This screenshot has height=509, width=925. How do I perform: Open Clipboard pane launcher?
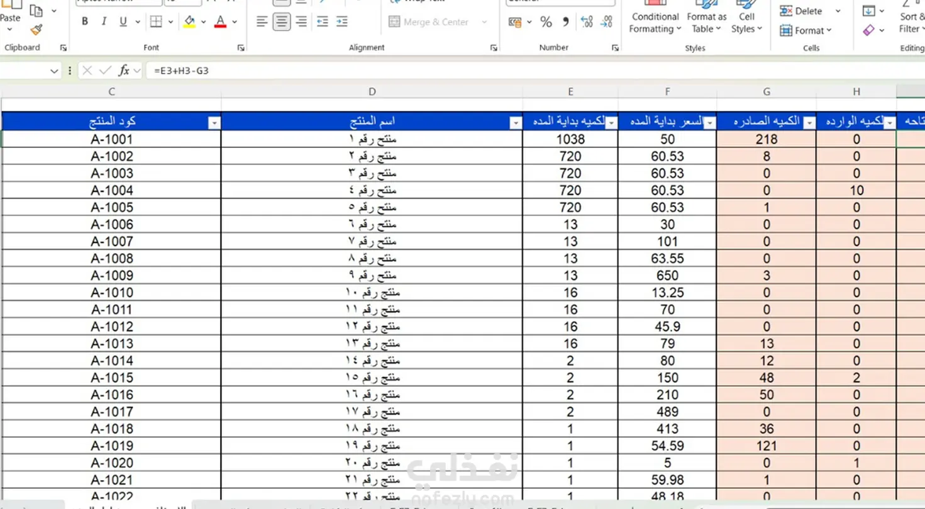(63, 48)
